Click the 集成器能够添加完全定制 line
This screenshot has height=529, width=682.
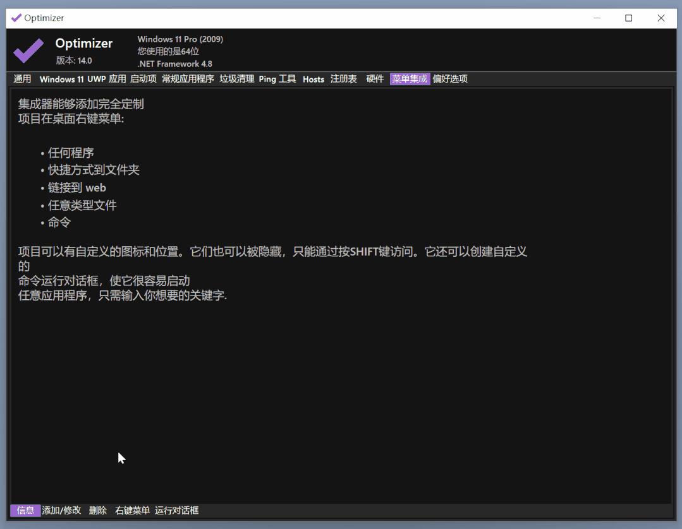[81, 104]
